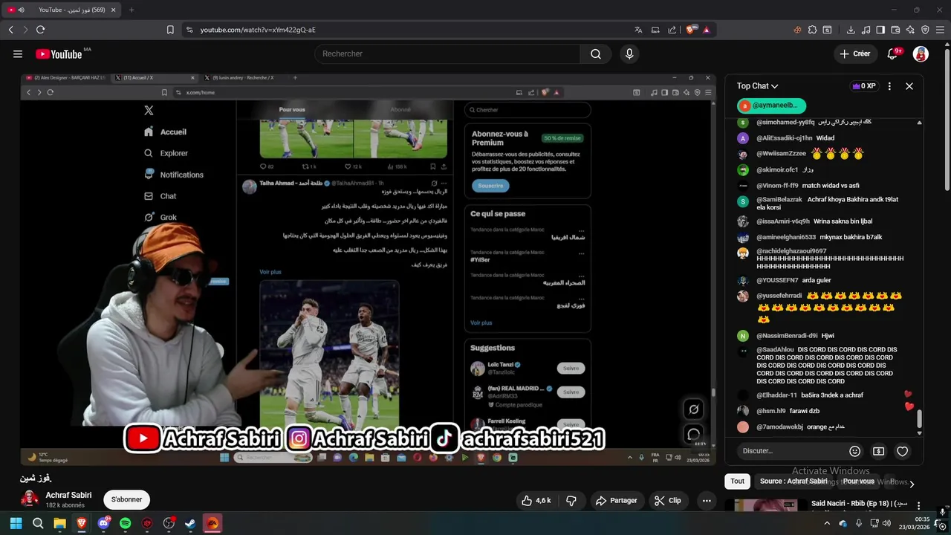This screenshot has height=535, width=951.
Task: Show hidden system tray icons chevron
Action: [x=827, y=523]
